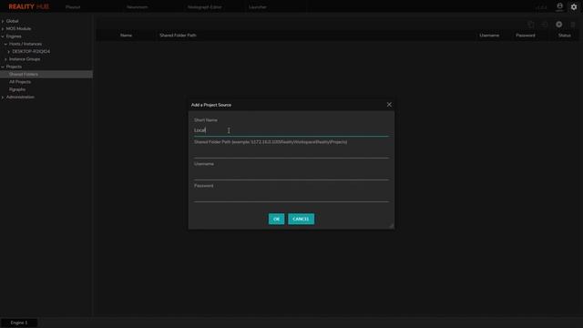Click the Username column header
Viewport: 583px width, 328px height.
click(489, 36)
